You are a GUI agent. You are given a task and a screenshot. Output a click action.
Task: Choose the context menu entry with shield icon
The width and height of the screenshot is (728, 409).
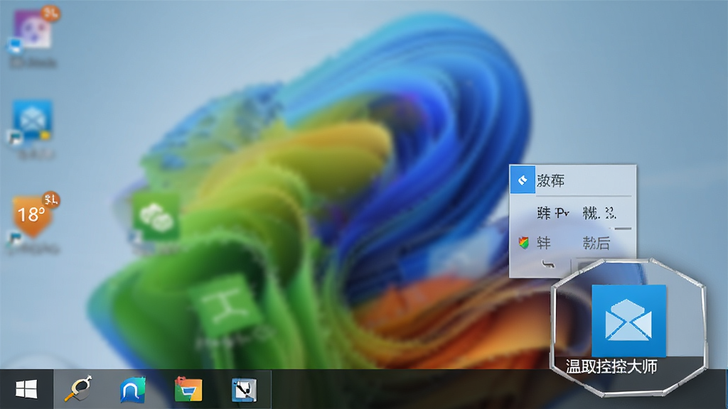572,243
